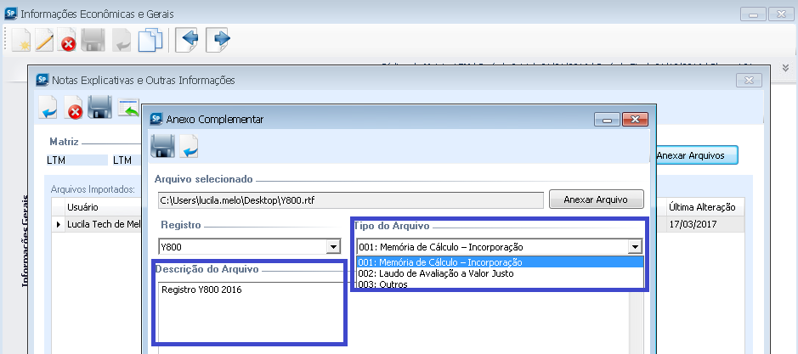Click the Arquivo selecionado path field
The image size is (798, 354).
(x=351, y=200)
